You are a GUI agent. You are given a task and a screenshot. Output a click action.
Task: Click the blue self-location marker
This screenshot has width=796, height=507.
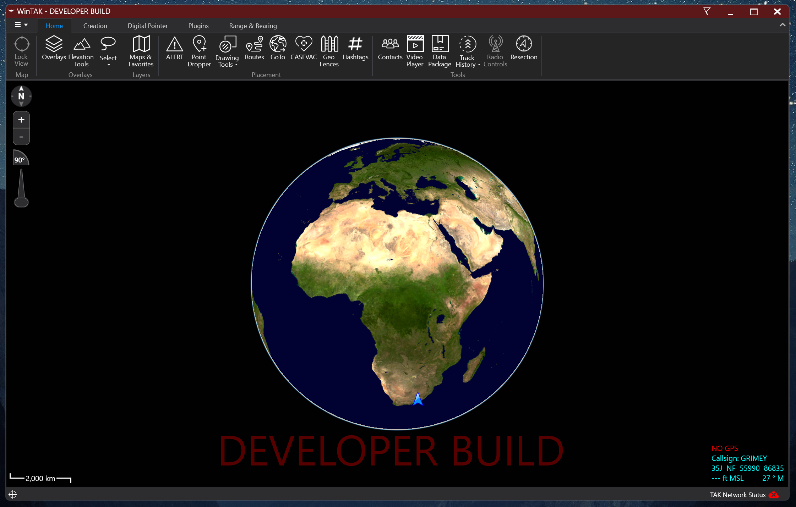[418, 399]
